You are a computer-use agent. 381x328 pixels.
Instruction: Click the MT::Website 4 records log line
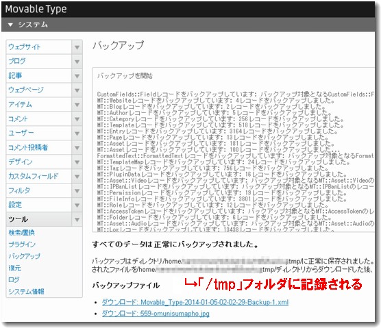coord(216,100)
